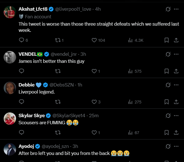Open more options on VENDEL's tweet
The image size is (184, 162).
click(x=176, y=54)
